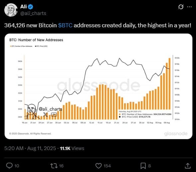
Task: Open the three-dot more options menu
Action: 189,7
